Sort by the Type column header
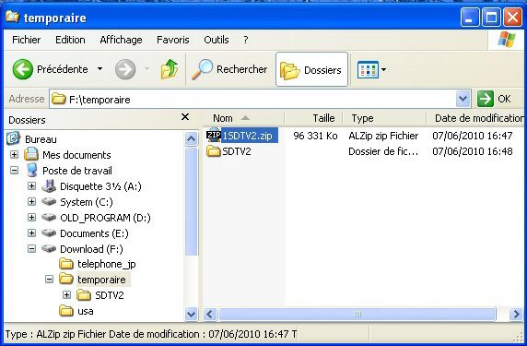The width and height of the screenshot is (527, 346). point(384,118)
